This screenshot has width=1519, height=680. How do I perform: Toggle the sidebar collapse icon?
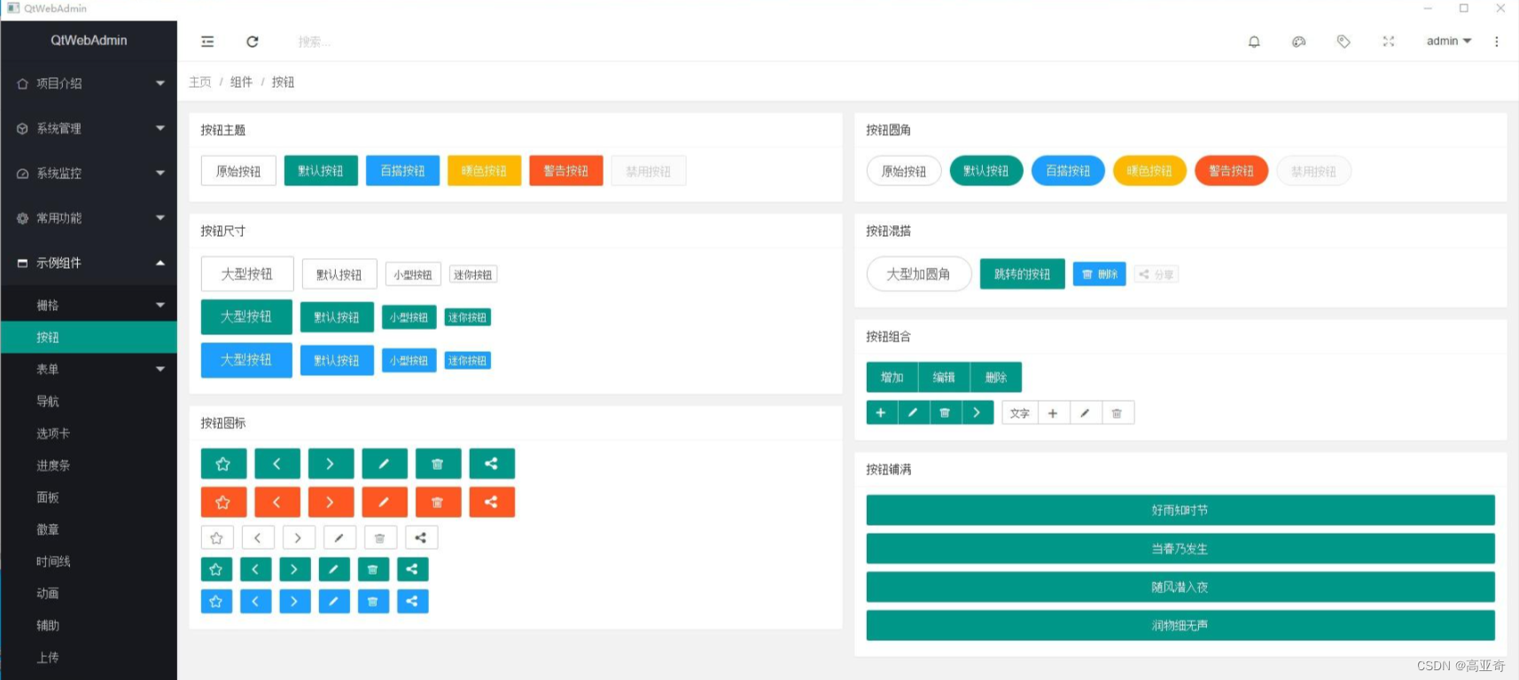207,42
